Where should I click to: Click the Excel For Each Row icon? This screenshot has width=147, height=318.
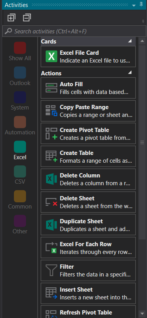(51, 248)
